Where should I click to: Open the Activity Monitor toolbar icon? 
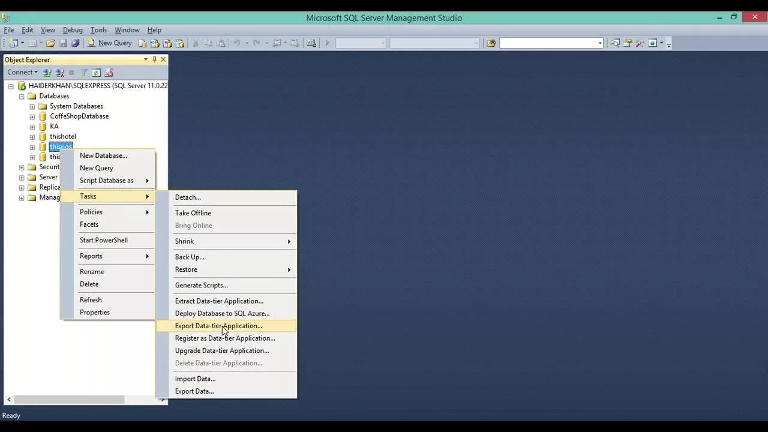click(311, 43)
